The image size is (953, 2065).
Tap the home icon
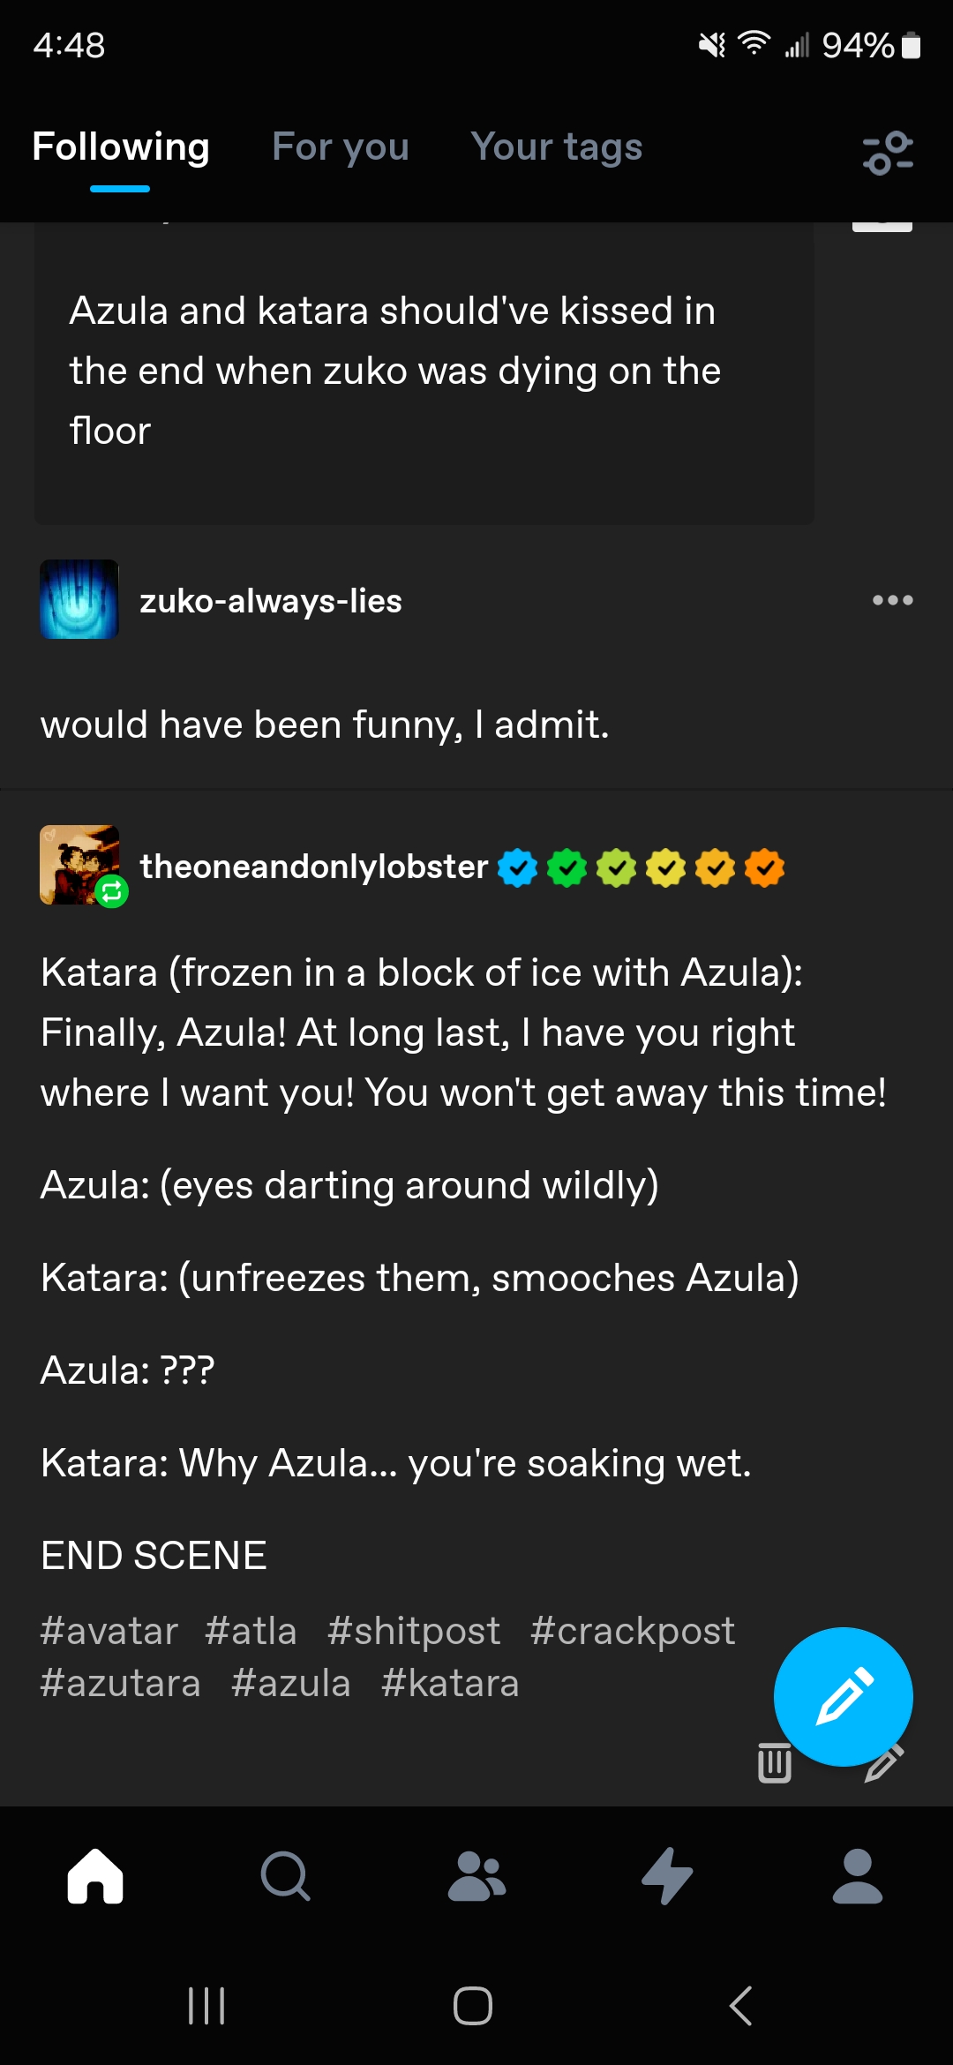tap(95, 1875)
